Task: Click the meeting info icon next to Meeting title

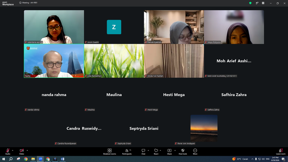Action: [20, 3]
